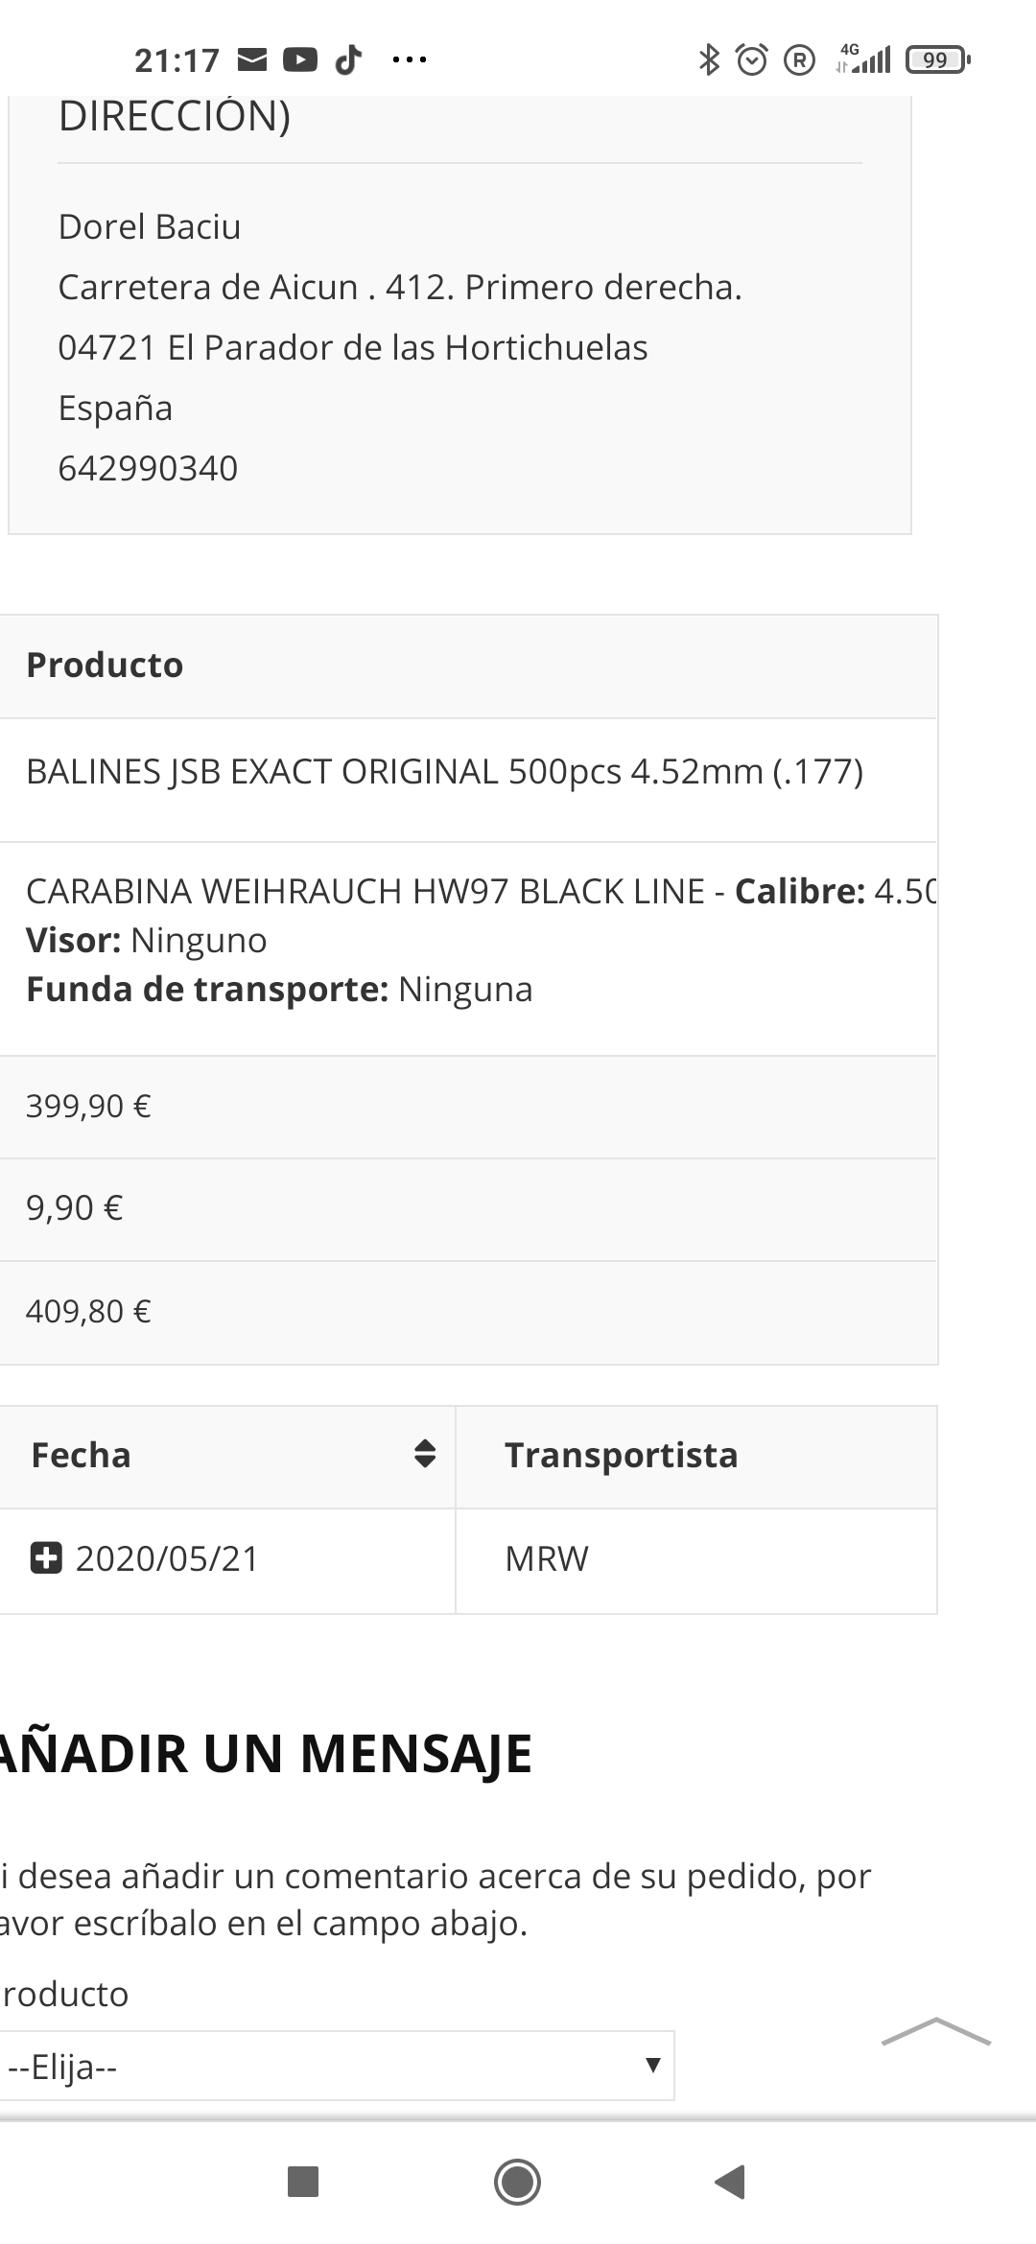The image size is (1036, 2244).
Task: Tap the three-dots notification overflow
Action: click(410, 60)
